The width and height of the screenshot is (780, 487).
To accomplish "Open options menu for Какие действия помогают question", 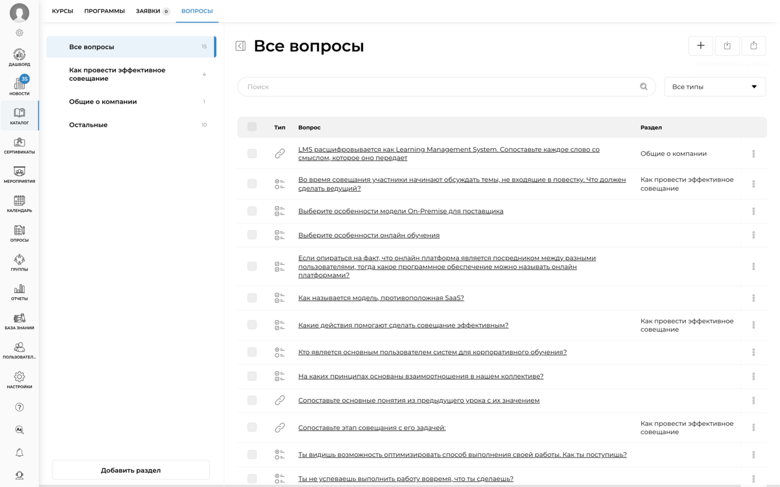I will point(754,325).
